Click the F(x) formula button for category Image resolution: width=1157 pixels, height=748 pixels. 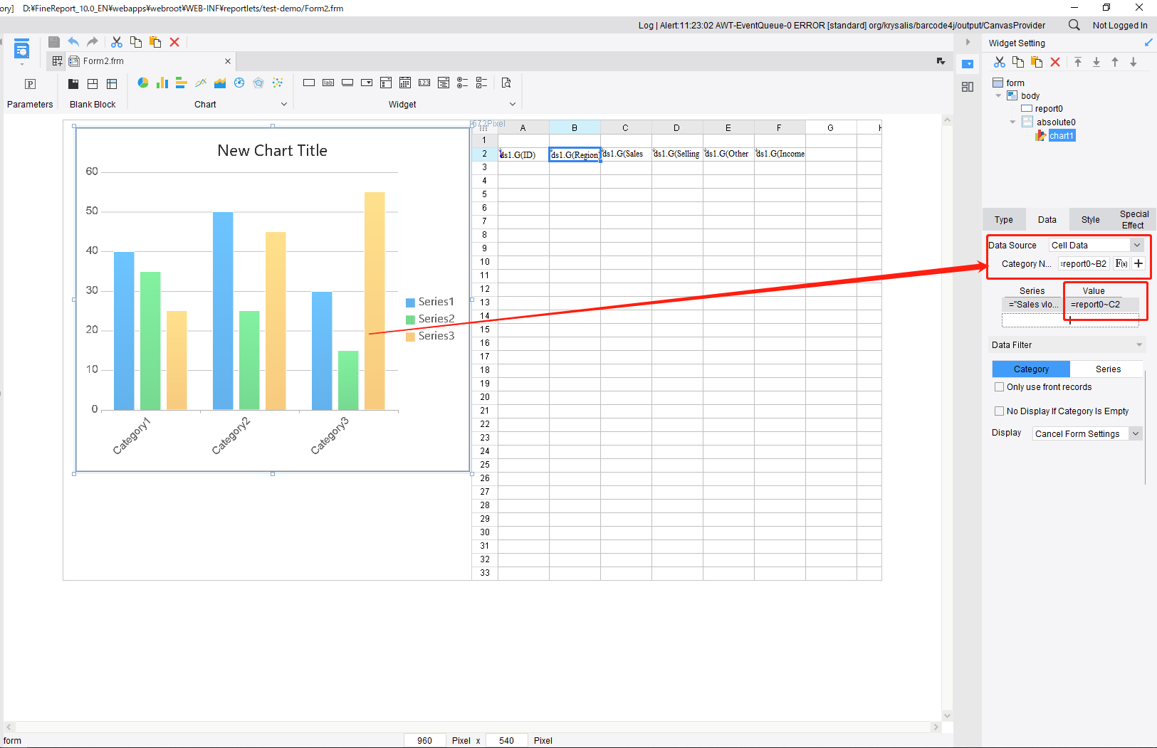(1121, 263)
